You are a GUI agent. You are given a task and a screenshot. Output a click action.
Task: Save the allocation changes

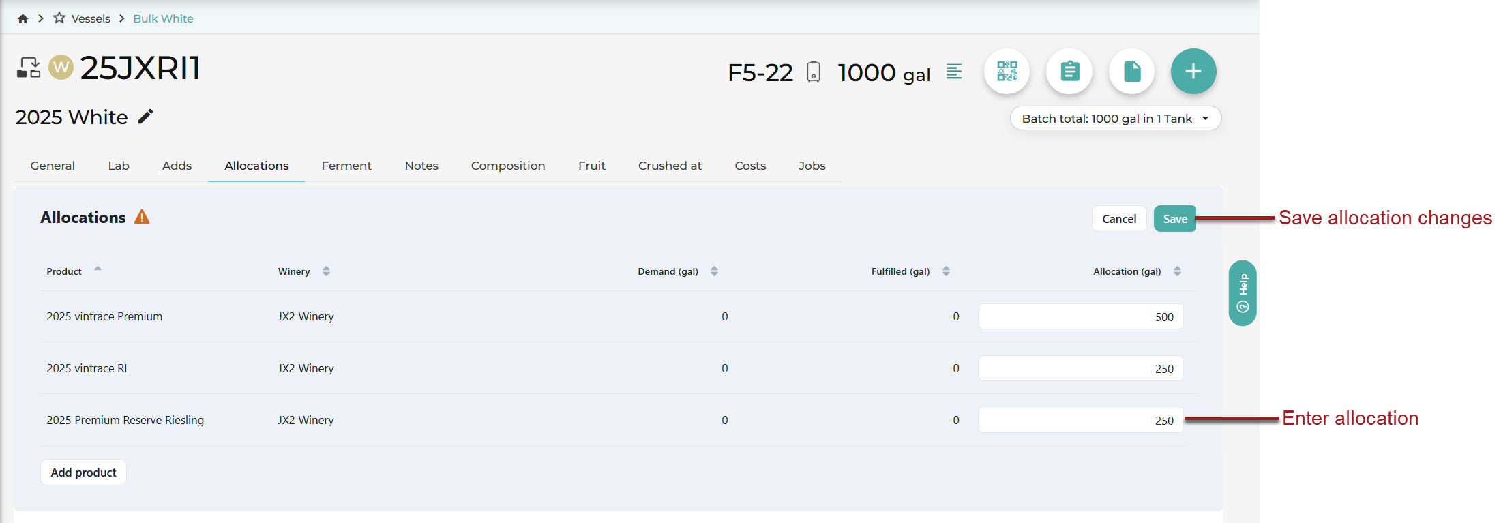click(1175, 219)
